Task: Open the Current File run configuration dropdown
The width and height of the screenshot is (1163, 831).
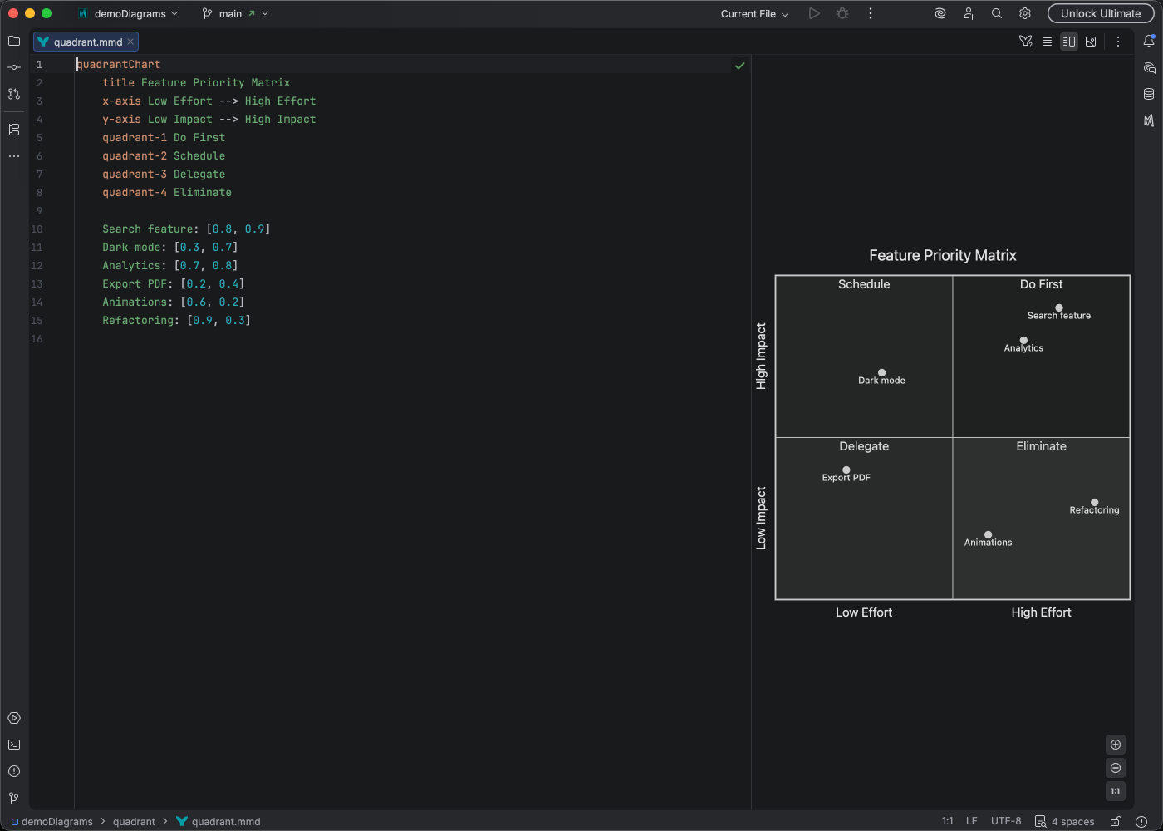Action: 753,13
